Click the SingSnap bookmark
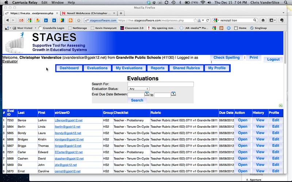This screenshot has width=292, height=182. coord(258,28)
